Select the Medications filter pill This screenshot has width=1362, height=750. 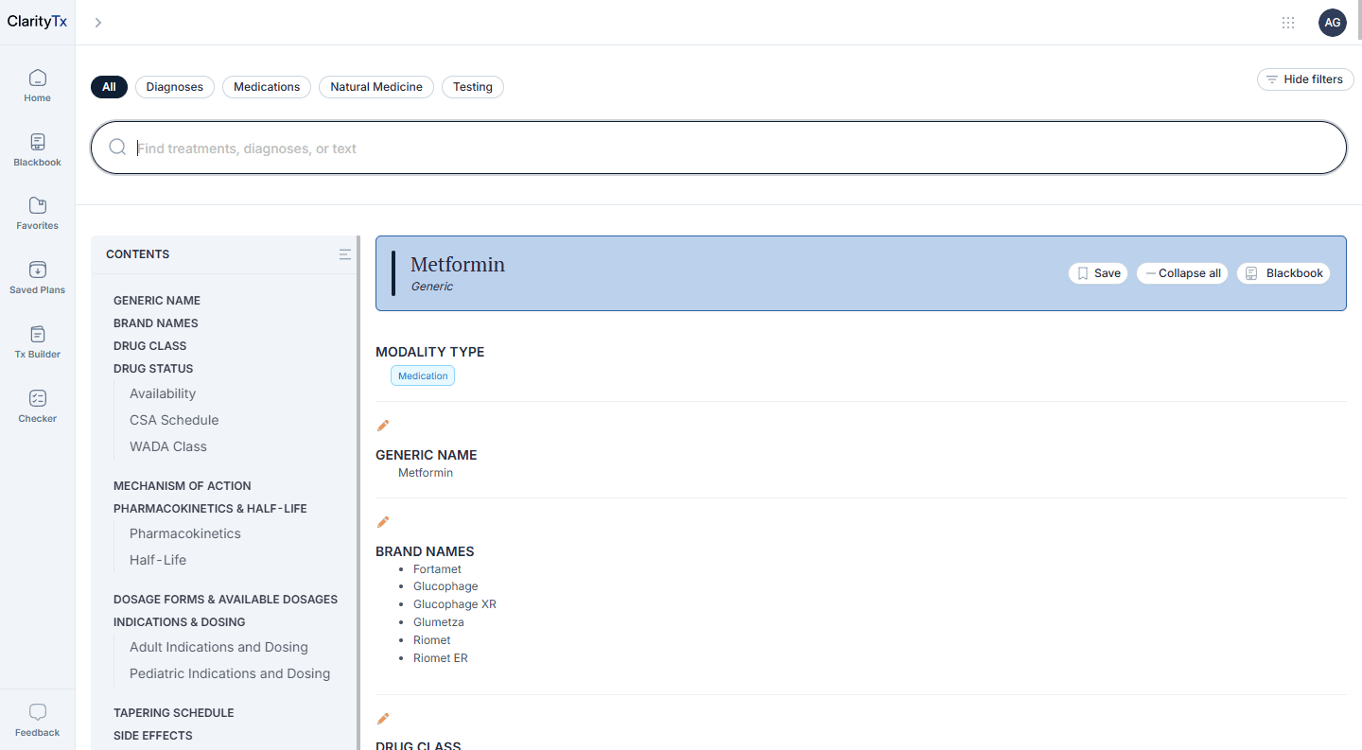[267, 86]
